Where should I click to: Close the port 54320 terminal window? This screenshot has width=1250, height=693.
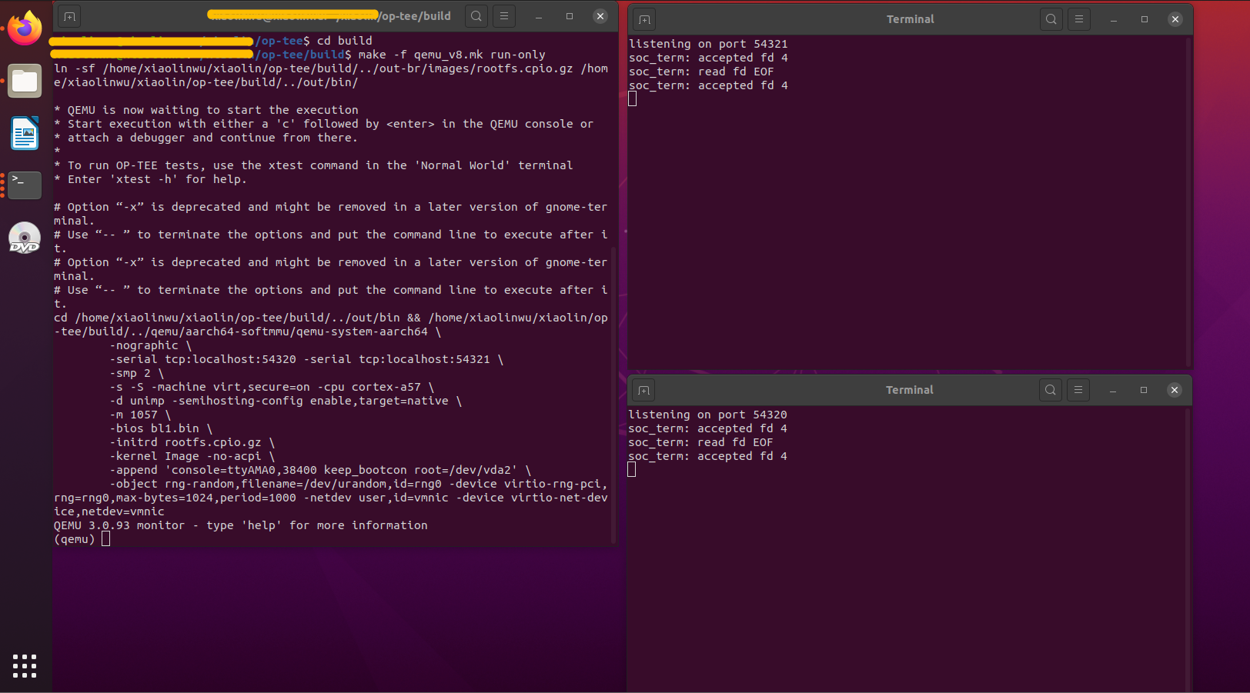[x=1175, y=390]
